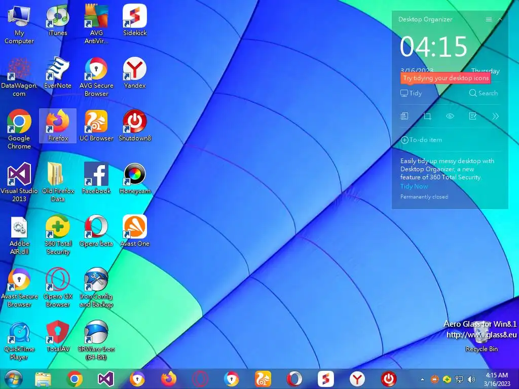
Task: Click the document list icon in Desktop Organizer
Action: click(404, 116)
